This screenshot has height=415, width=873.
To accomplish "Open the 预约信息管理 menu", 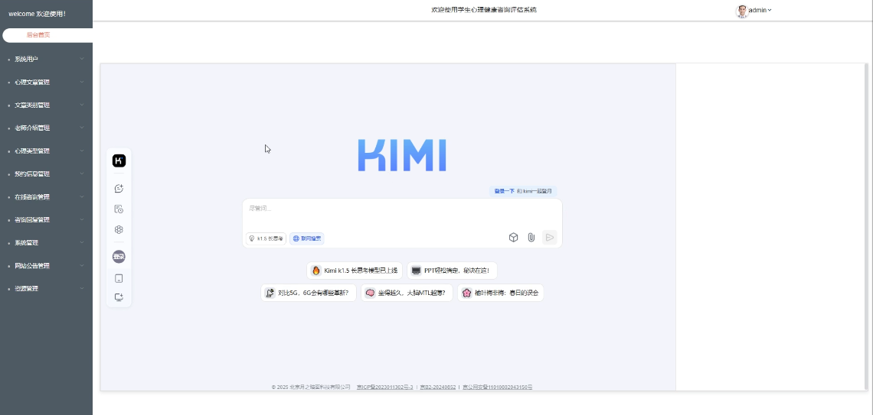I will 46,174.
